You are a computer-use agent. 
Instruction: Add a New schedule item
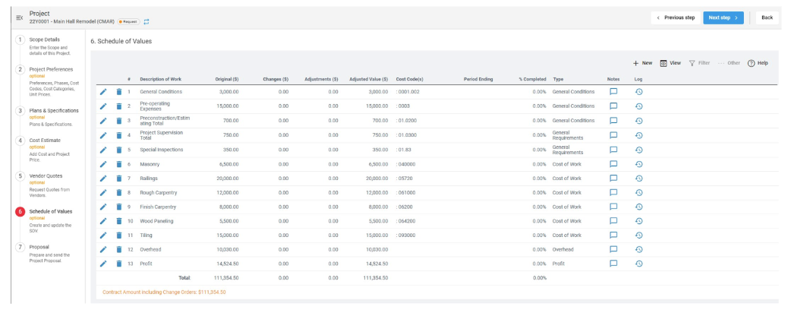click(x=642, y=63)
